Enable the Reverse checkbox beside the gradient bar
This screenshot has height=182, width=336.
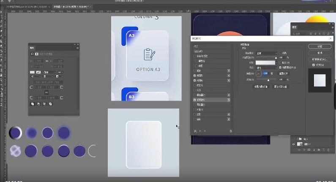(x=280, y=62)
